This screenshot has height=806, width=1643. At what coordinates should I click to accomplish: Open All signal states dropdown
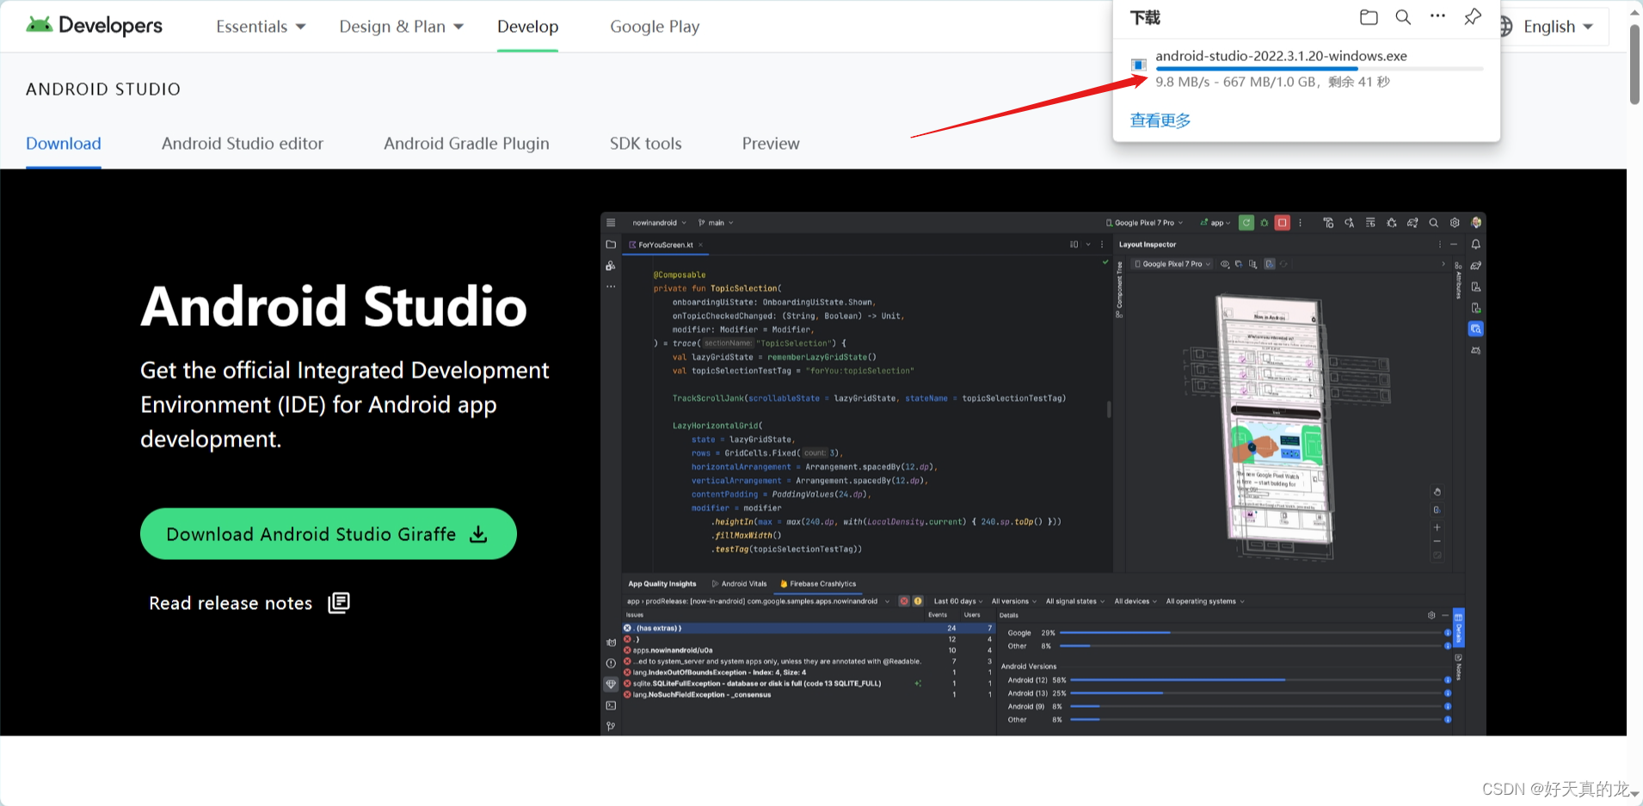click(x=1075, y=601)
